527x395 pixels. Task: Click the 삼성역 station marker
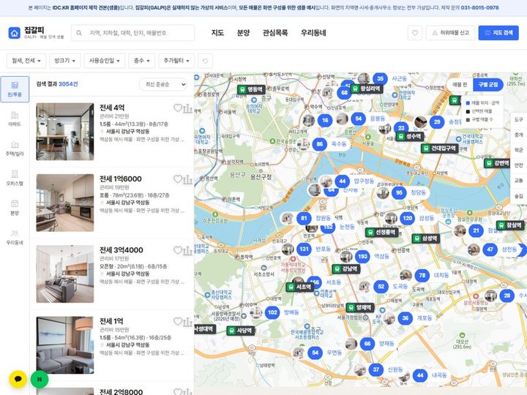426,238
